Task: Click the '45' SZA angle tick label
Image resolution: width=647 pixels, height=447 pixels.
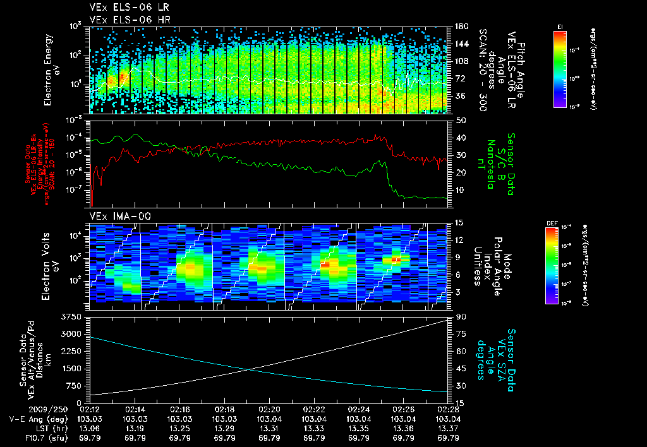Action: tap(460, 369)
